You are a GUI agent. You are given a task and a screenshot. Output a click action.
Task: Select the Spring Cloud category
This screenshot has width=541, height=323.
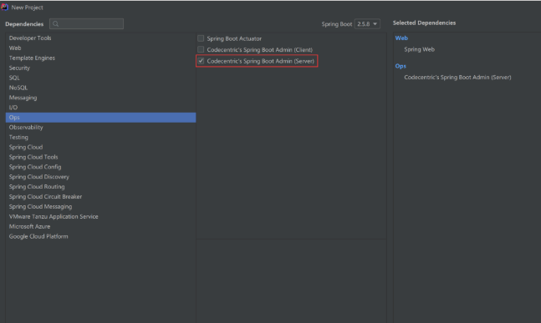100,147
